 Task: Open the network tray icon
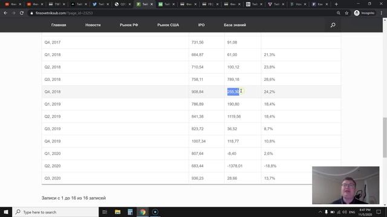(339, 212)
